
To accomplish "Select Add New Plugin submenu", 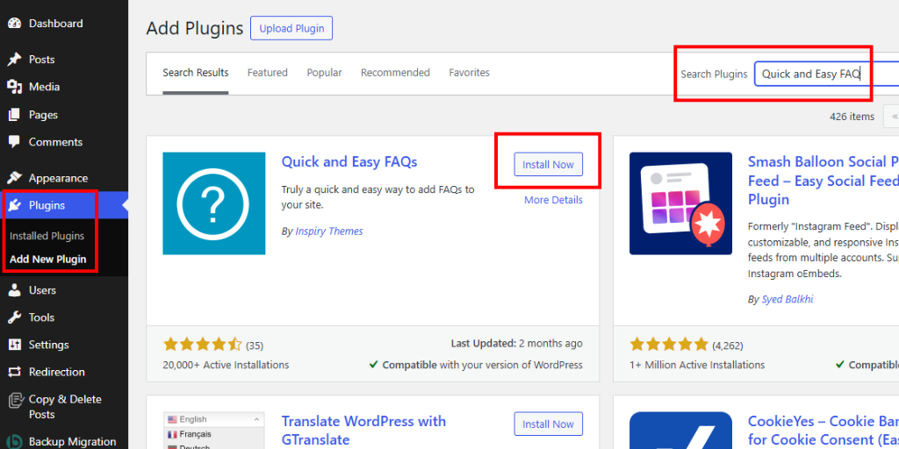I will pyautogui.click(x=48, y=259).
